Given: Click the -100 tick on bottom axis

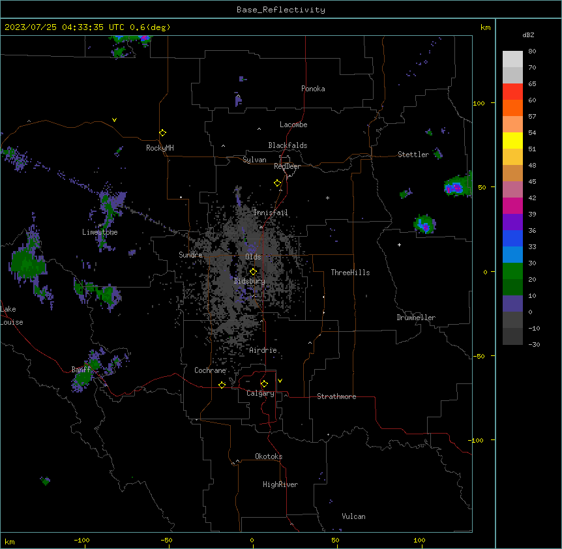Looking at the screenshot, I should (81, 540).
